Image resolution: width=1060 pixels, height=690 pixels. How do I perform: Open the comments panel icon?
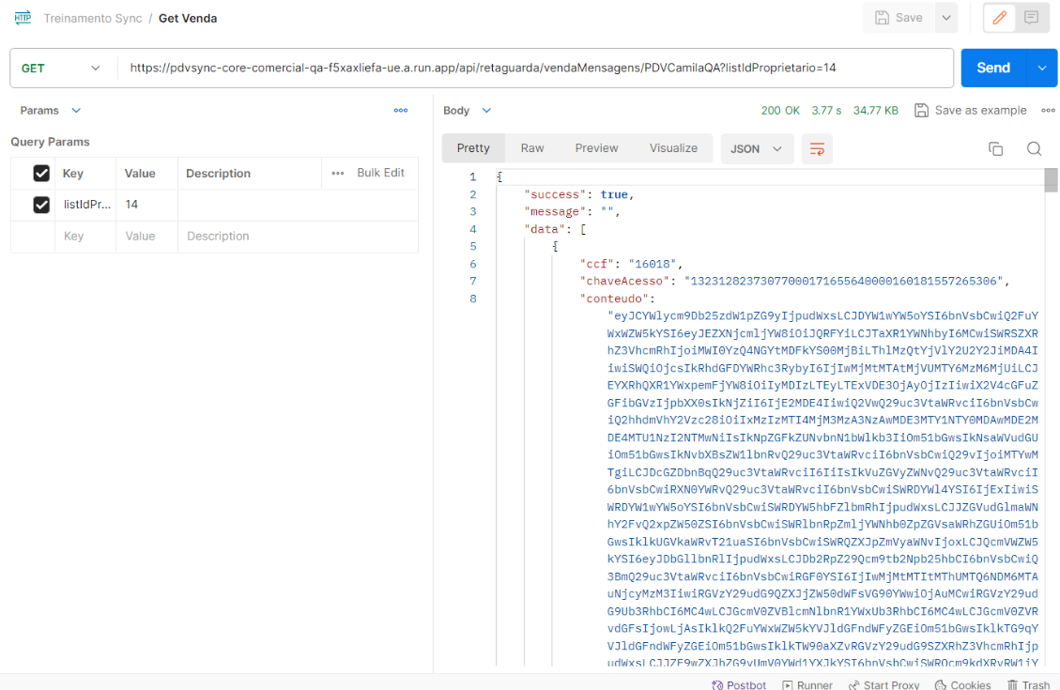[1031, 18]
